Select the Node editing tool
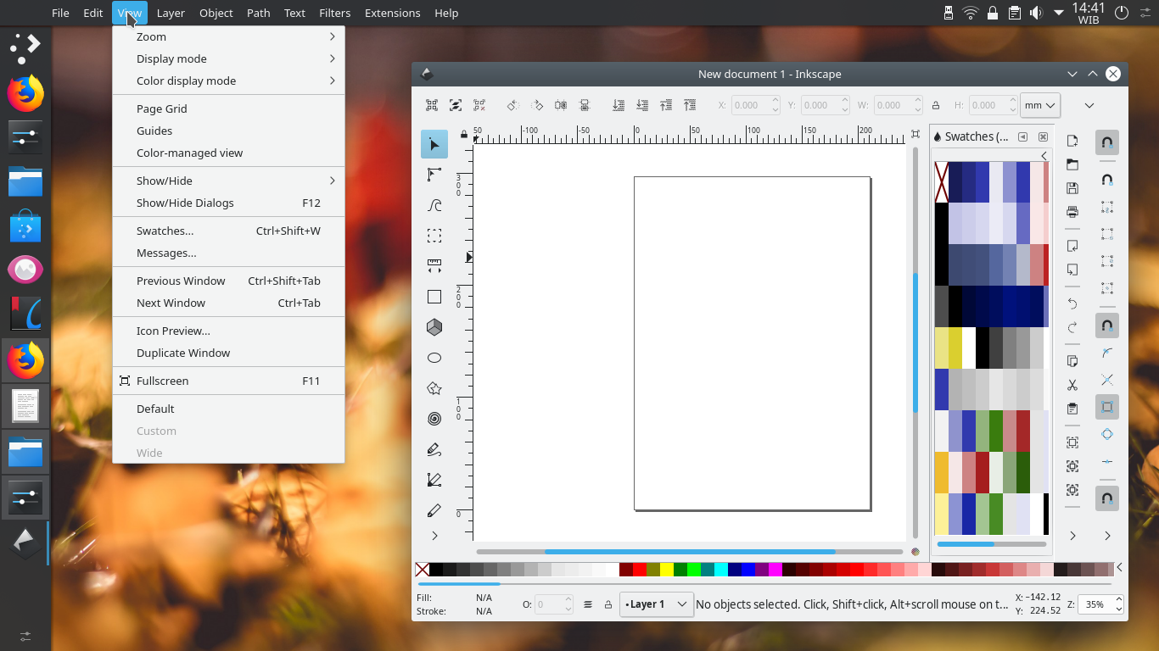 [x=434, y=175]
